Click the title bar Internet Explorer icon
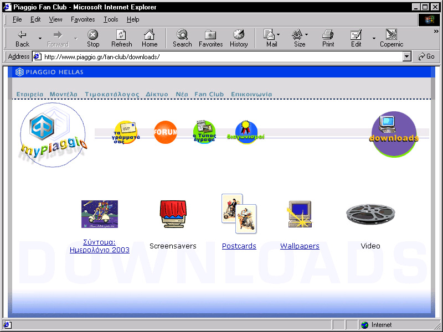 [7, 7]
